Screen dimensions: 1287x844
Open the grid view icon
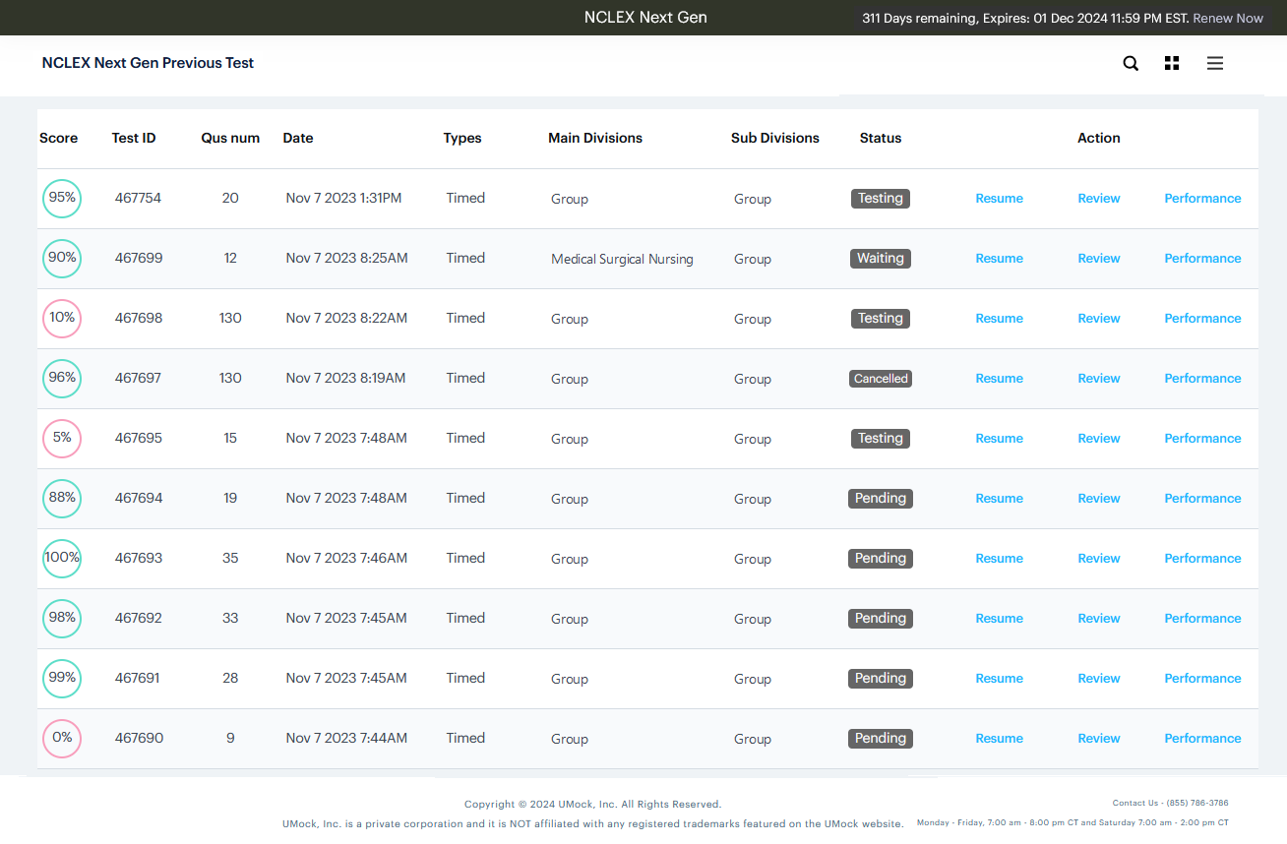point(1171,63)
